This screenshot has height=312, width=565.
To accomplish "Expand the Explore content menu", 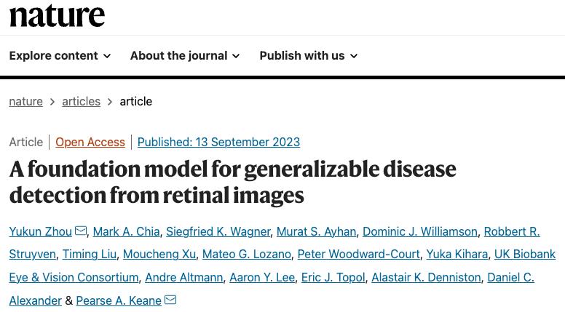I will click(60, 55).
